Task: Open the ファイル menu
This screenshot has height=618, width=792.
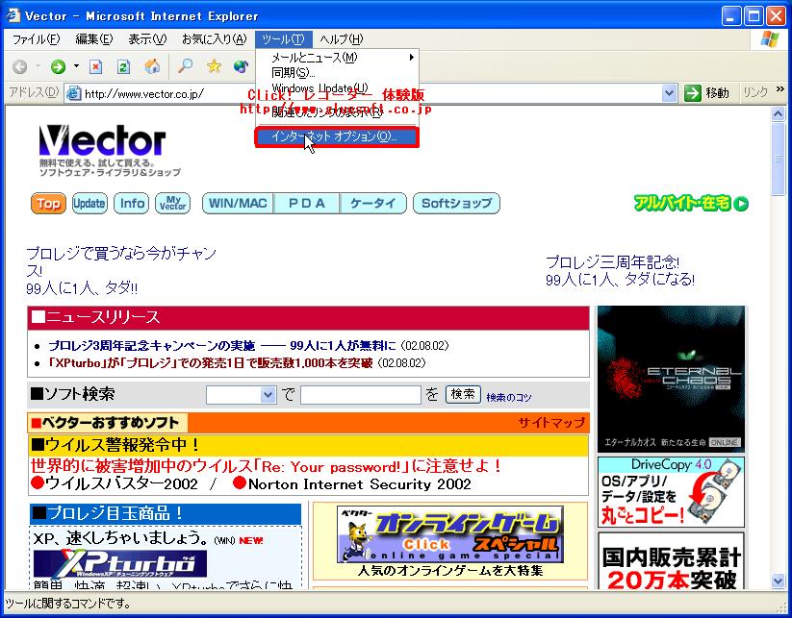Action: pyautogui.click(x=36, y=39)
